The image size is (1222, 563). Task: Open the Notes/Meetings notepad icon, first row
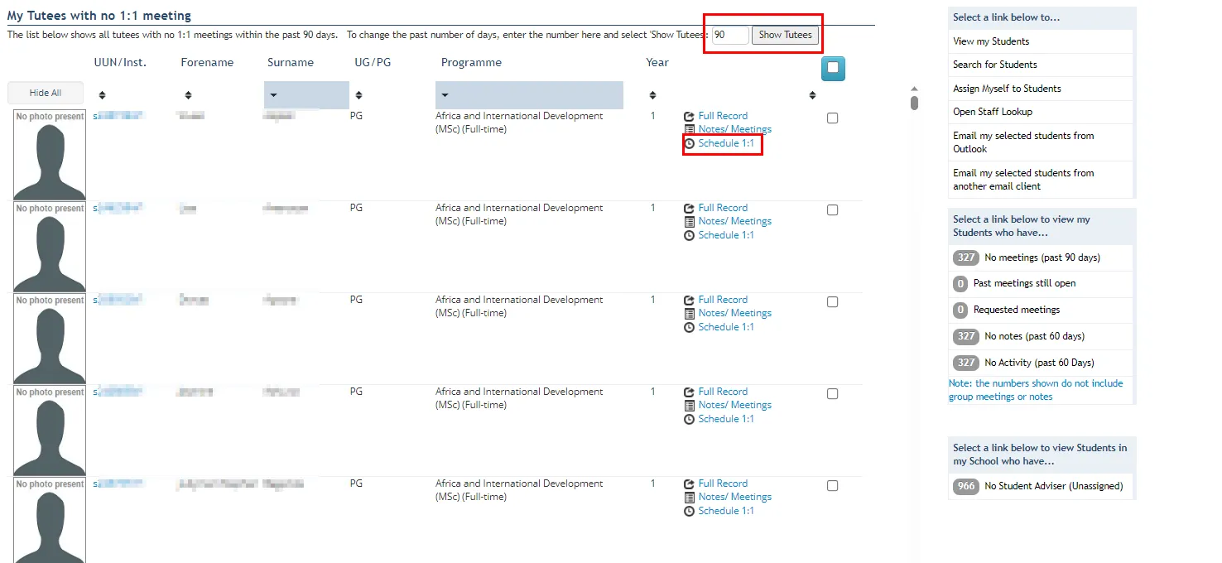tap(689, 129)
